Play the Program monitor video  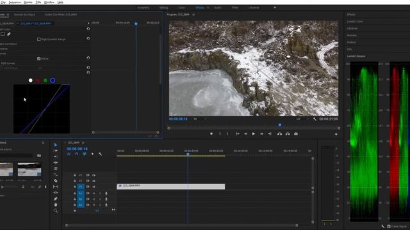[254, 134]
